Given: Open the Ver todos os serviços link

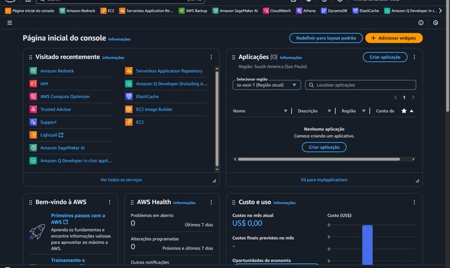Looking at the screenshot, I should [x=121, y=180].
